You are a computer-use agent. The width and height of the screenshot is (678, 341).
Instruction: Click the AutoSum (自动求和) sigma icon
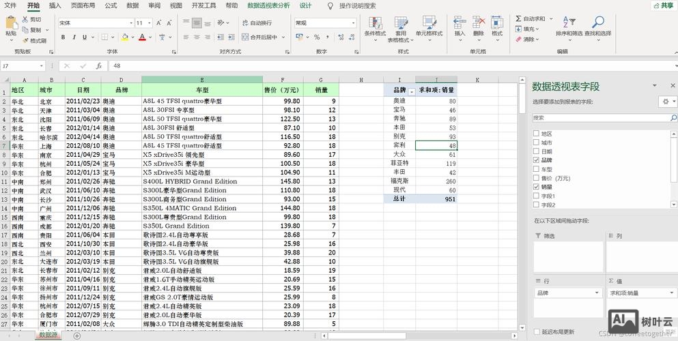click(x=519, y=19)
